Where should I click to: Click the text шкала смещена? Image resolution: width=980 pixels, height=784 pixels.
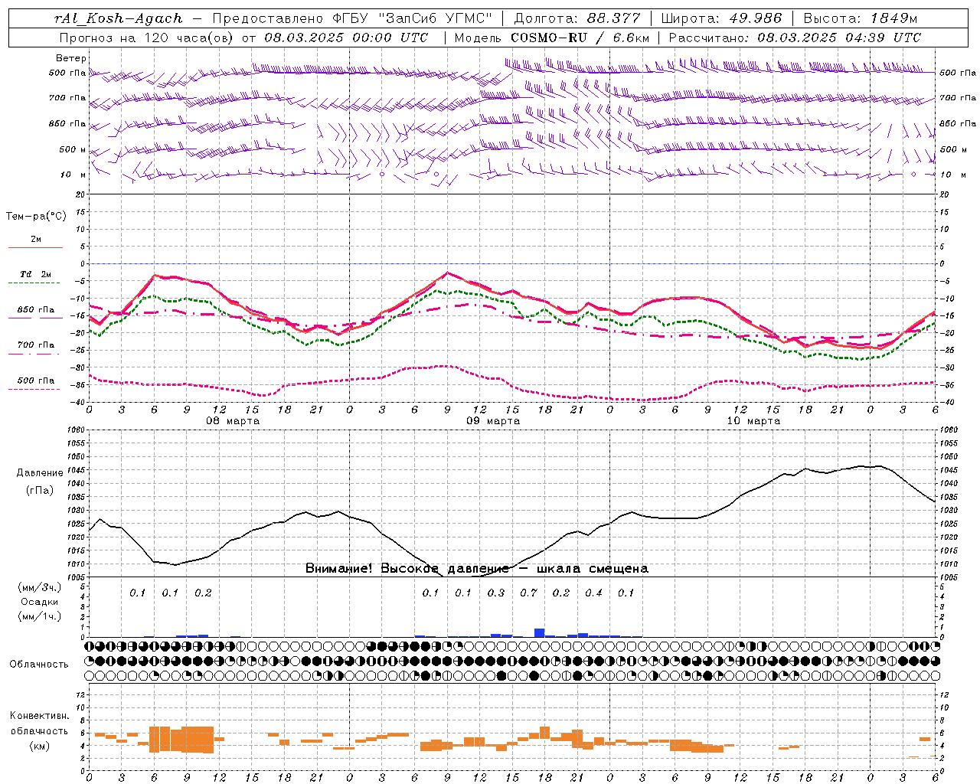tap(593, 569)
